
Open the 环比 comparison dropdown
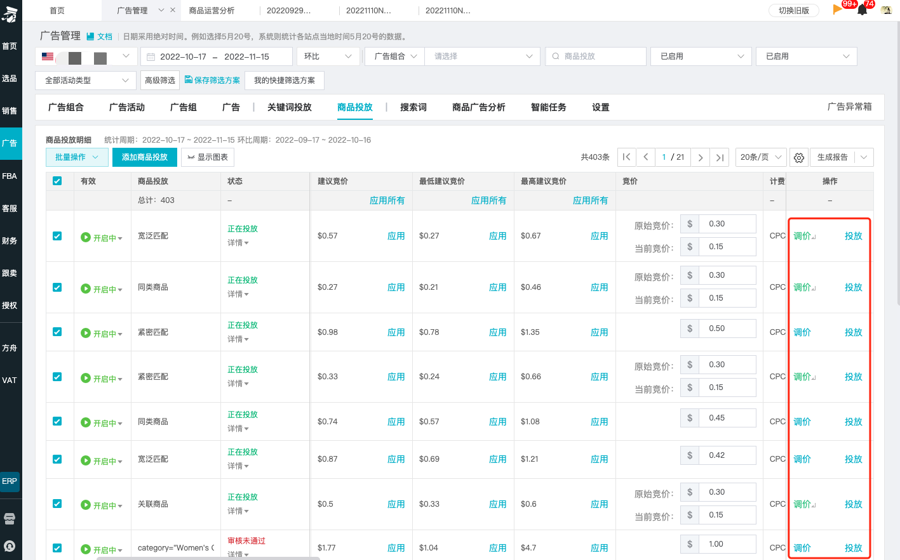328,56
